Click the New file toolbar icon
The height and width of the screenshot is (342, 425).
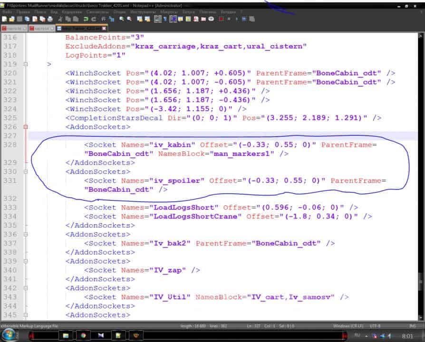pos(4,19)
